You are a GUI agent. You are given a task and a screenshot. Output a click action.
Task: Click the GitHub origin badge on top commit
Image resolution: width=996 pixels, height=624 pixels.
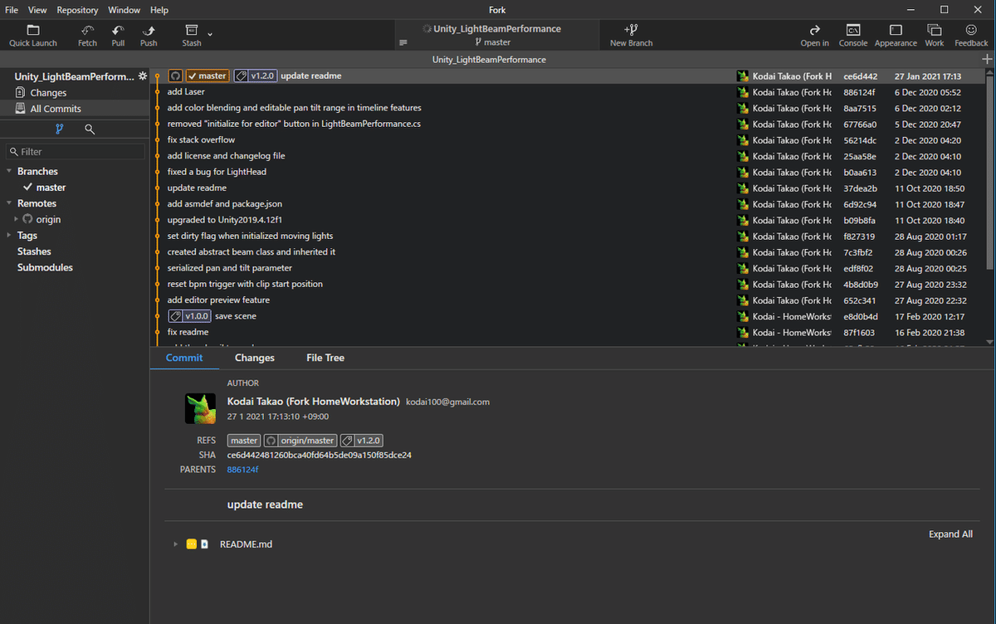click(x=175, y=76)
